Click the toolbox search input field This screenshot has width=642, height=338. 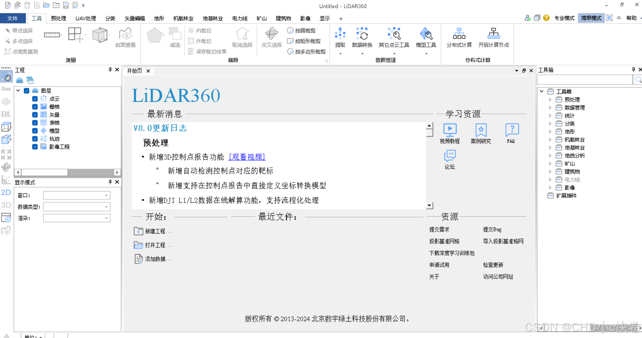[585, 80]
